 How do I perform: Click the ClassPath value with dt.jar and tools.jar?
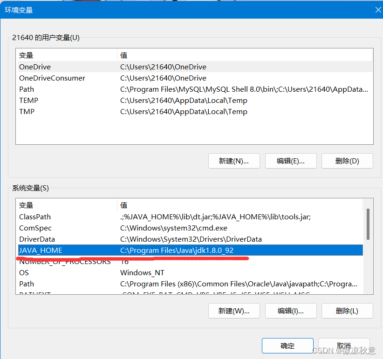[x=215, y=217]
